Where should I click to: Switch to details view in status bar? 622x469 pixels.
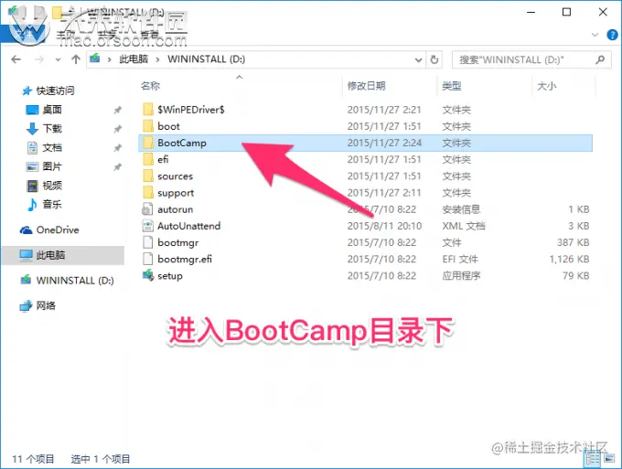click(x=593, y=459)
